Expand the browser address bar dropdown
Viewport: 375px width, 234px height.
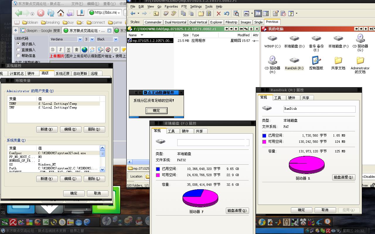pyautogui.click(x=119, y=13)
